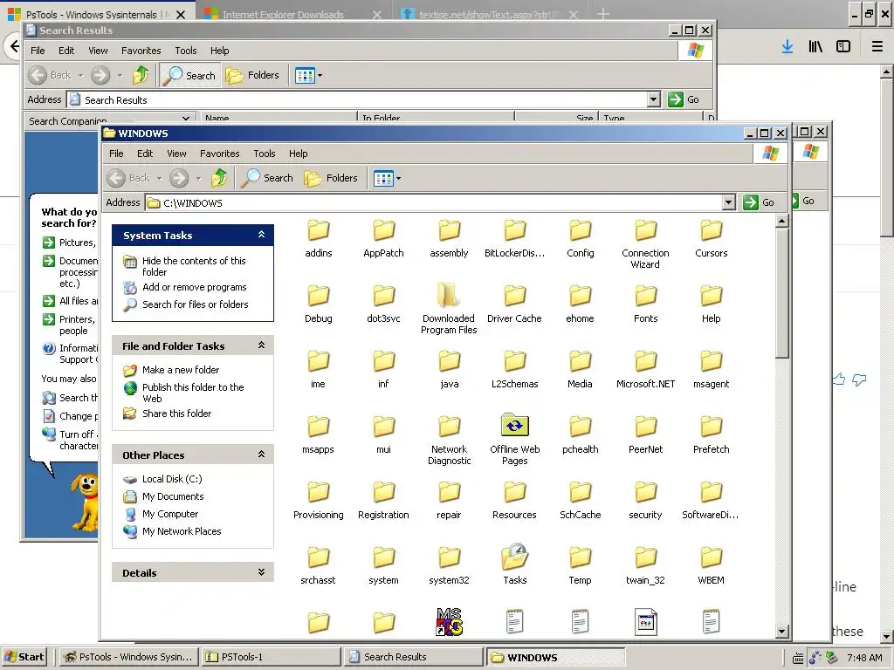
Task: Click Add or remove programs link
Action: 195,287
